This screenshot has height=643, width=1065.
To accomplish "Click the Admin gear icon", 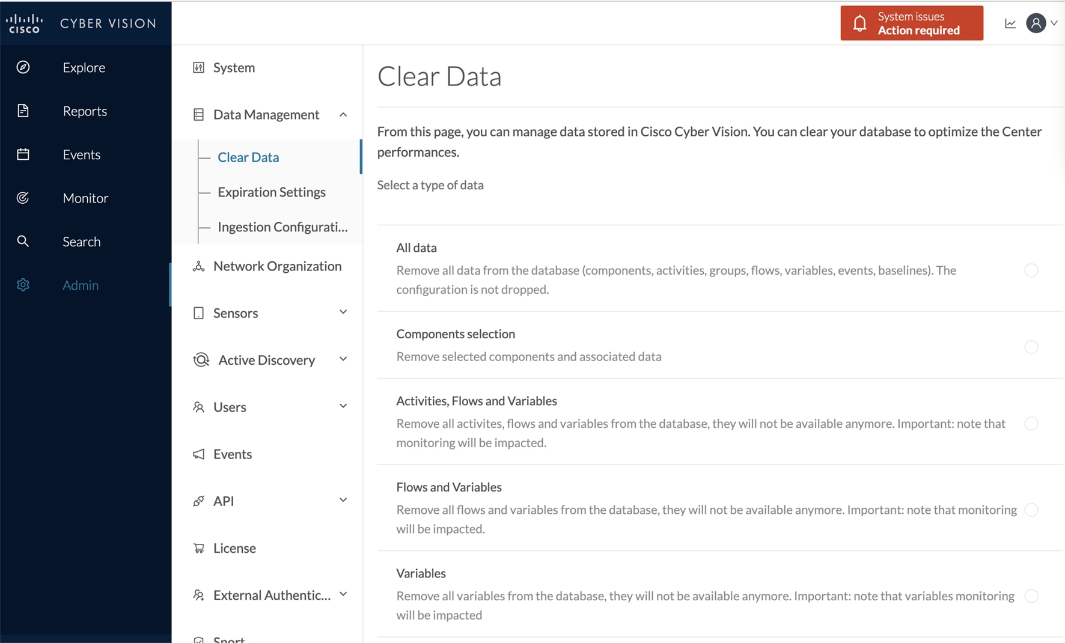I will (23, 285).
